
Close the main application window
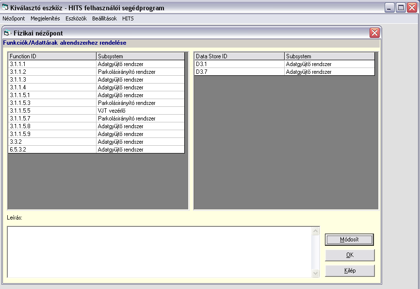click(412, 7)
